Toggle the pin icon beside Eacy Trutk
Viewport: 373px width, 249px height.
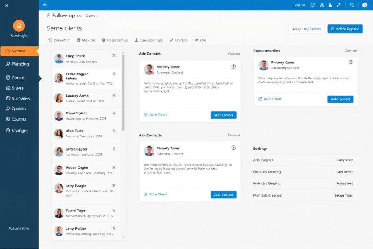(114, 56)
